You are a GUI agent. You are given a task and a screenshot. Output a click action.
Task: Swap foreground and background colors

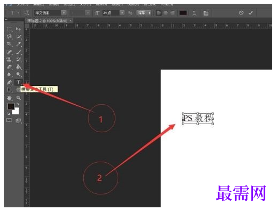18,104
